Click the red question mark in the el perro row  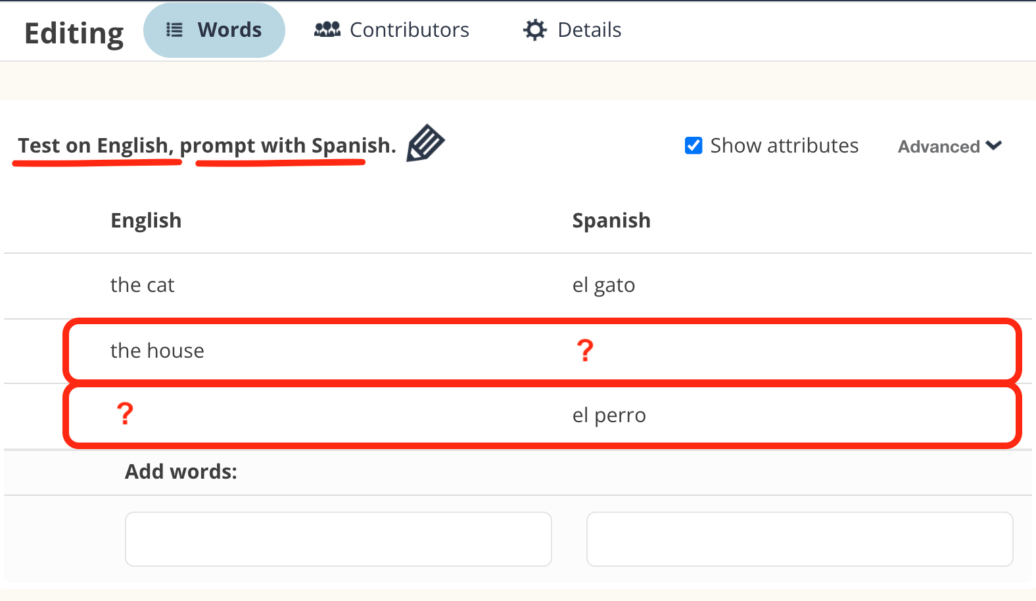tap(125, 414)
